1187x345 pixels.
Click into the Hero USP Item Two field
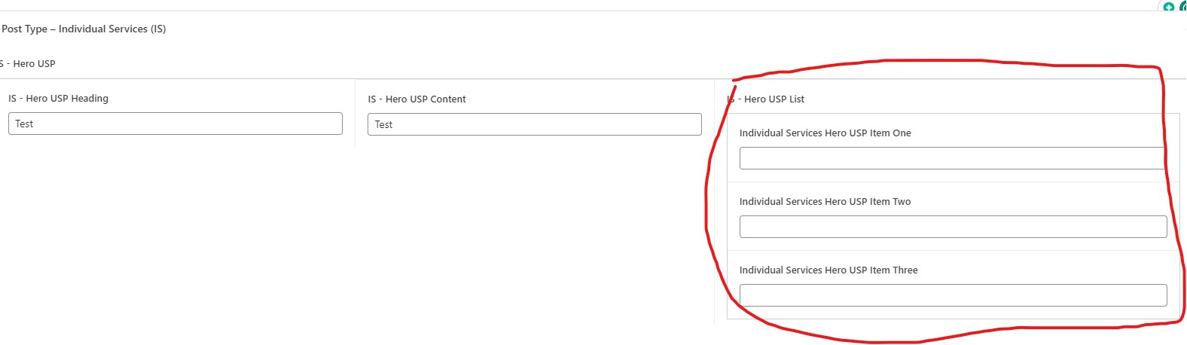(x=953, y=227)
